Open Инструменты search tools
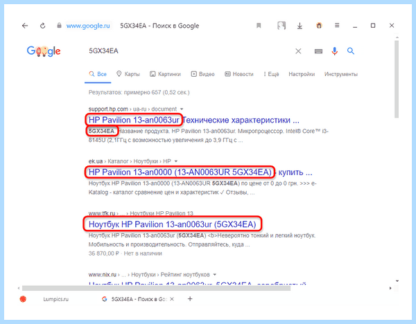The image size is (416, 324). click(341, 74)
